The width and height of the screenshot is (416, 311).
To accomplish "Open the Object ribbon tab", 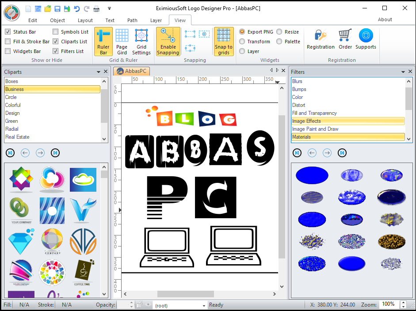I will click(57, 20).
